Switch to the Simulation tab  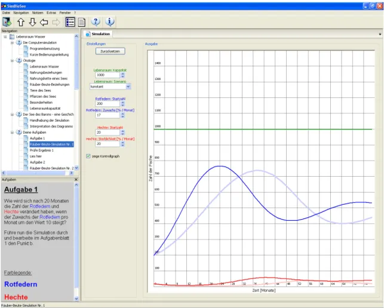coord(98,34)
